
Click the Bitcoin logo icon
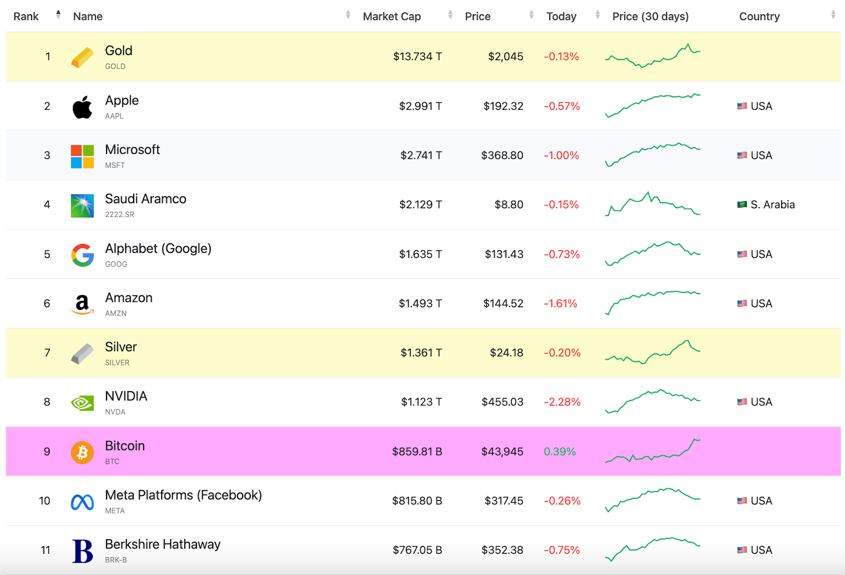(82, 453)
